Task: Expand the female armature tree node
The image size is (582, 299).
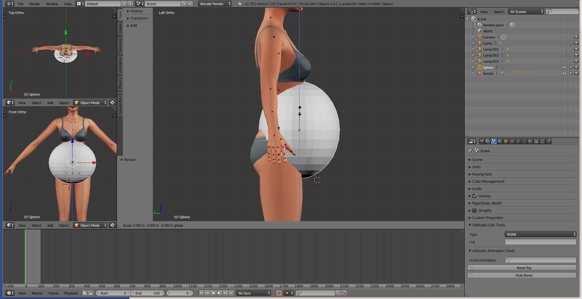Action: [x=473, y=73]
